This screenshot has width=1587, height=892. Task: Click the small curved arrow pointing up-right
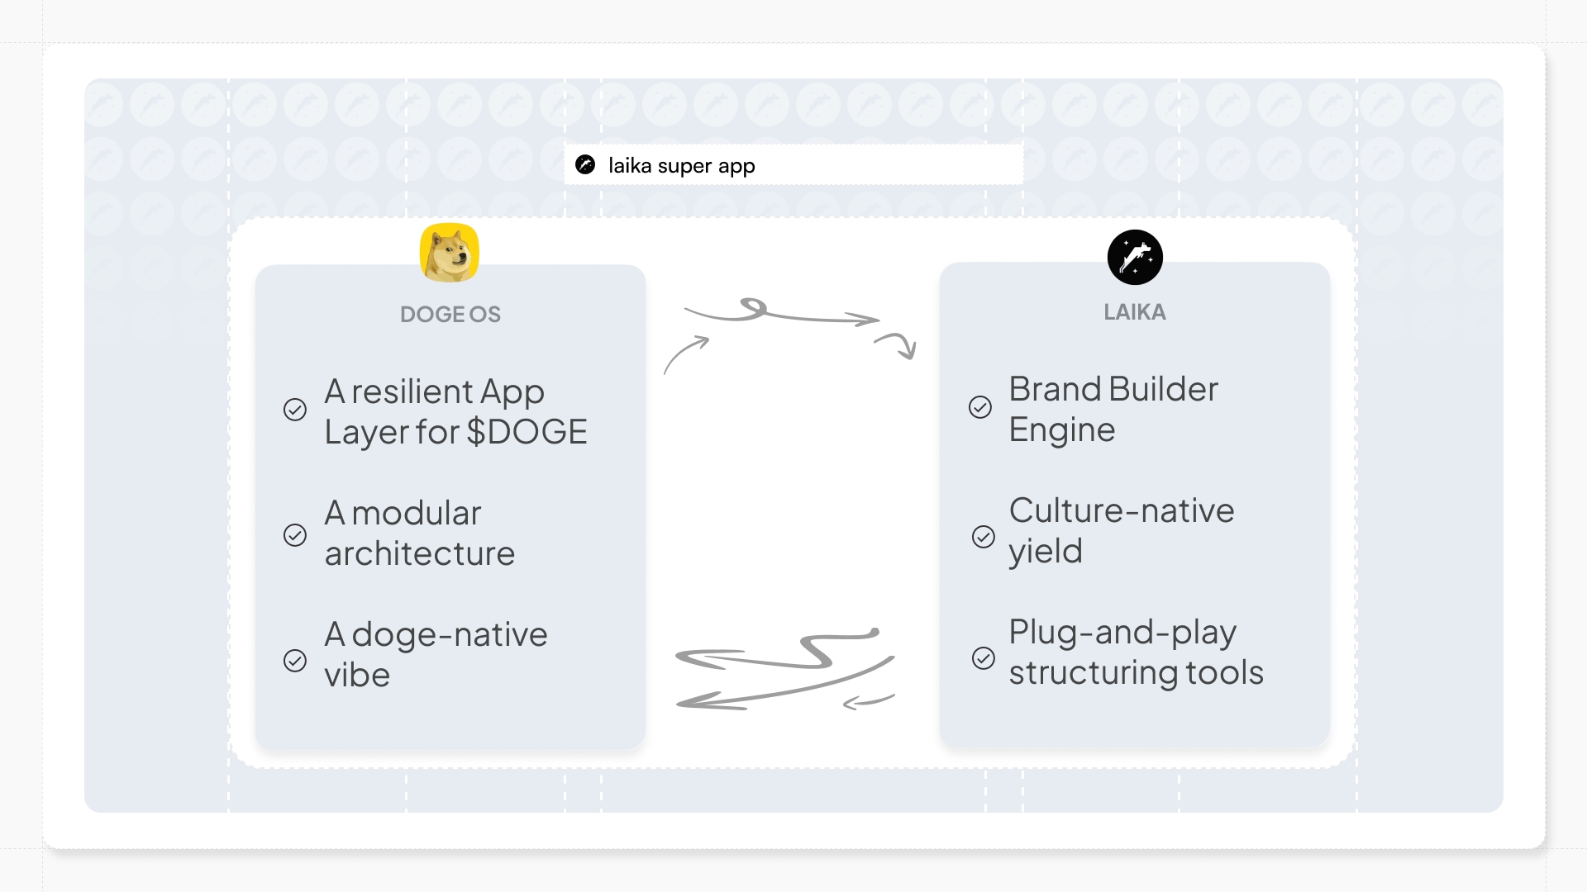point(685,354)
